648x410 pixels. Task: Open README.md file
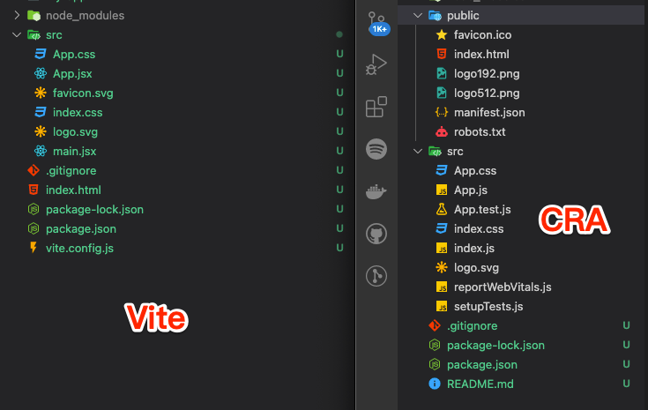click(480, 384)
